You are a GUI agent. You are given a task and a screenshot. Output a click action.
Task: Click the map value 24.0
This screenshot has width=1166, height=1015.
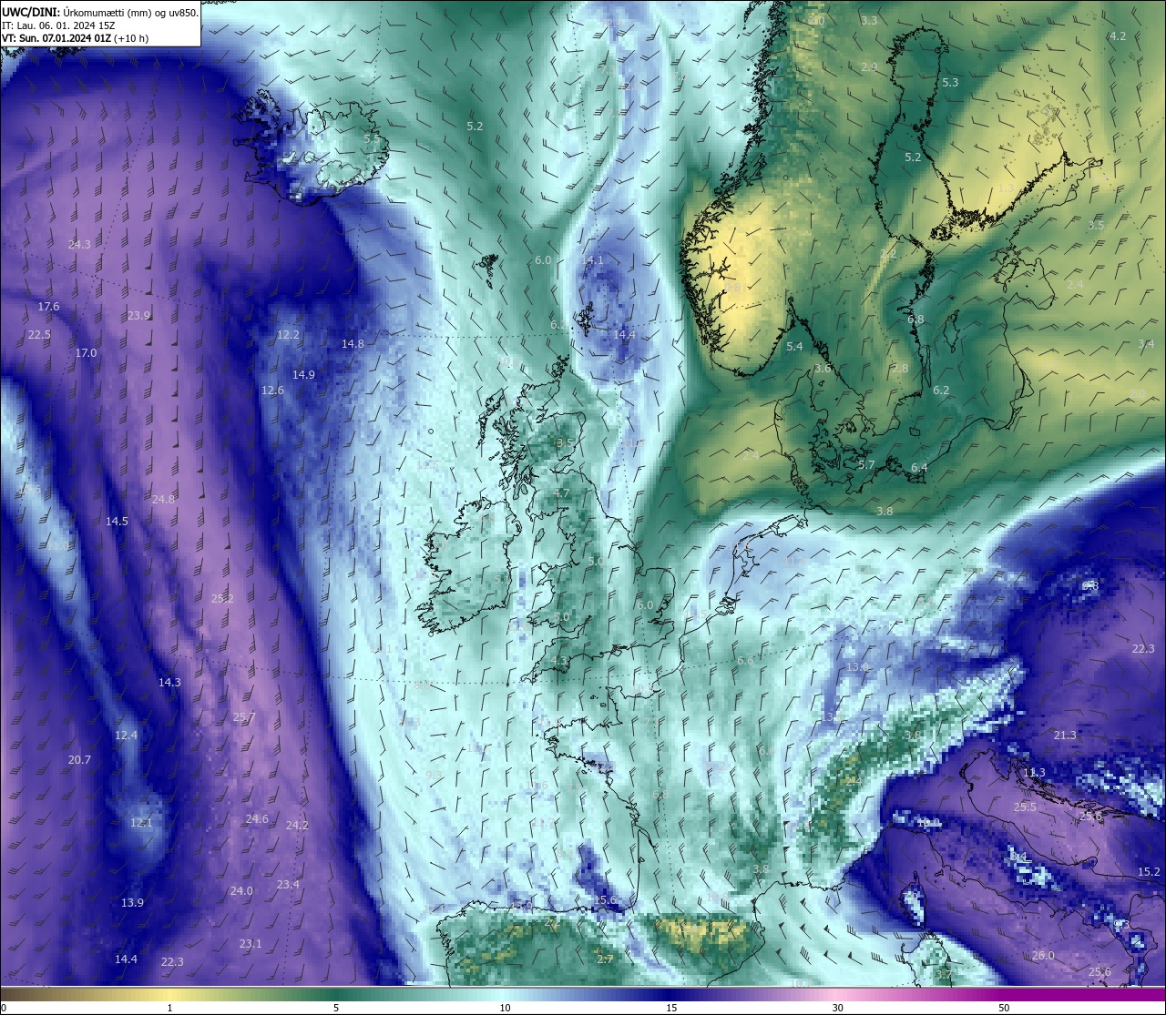pos(241,890)
